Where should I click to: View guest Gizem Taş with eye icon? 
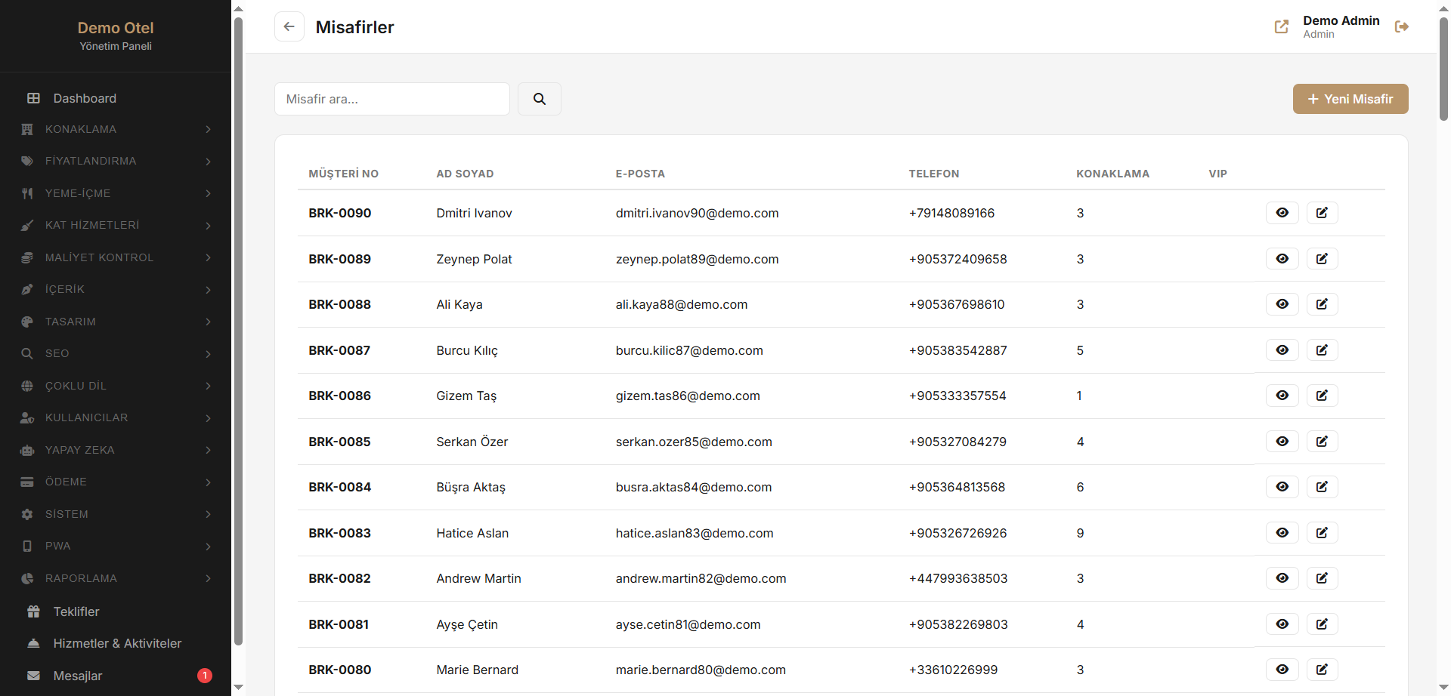[1282, 396]
